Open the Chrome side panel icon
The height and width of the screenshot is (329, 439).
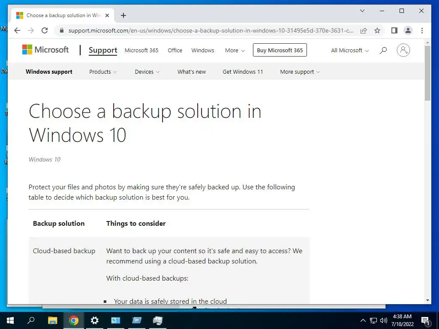(x=394, y=30)
